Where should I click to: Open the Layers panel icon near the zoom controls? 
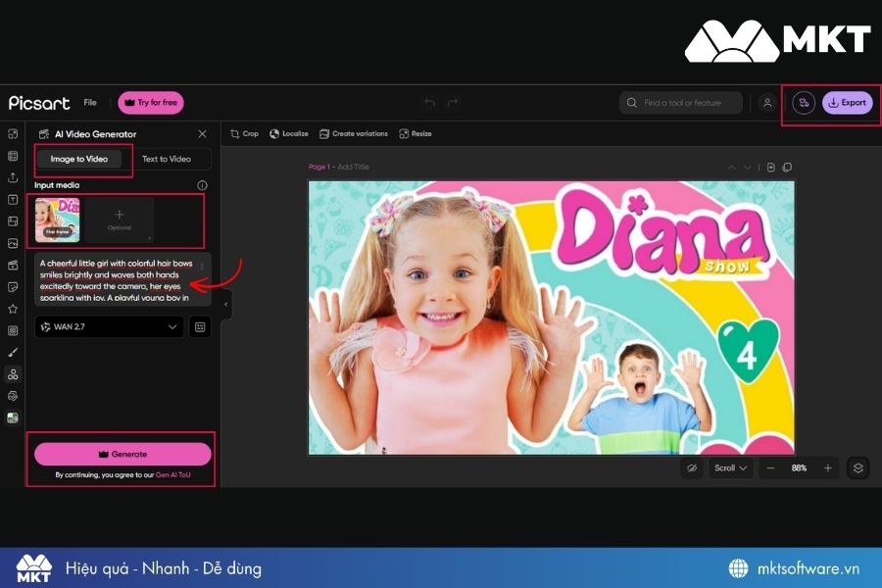click(x=857, y=467)
